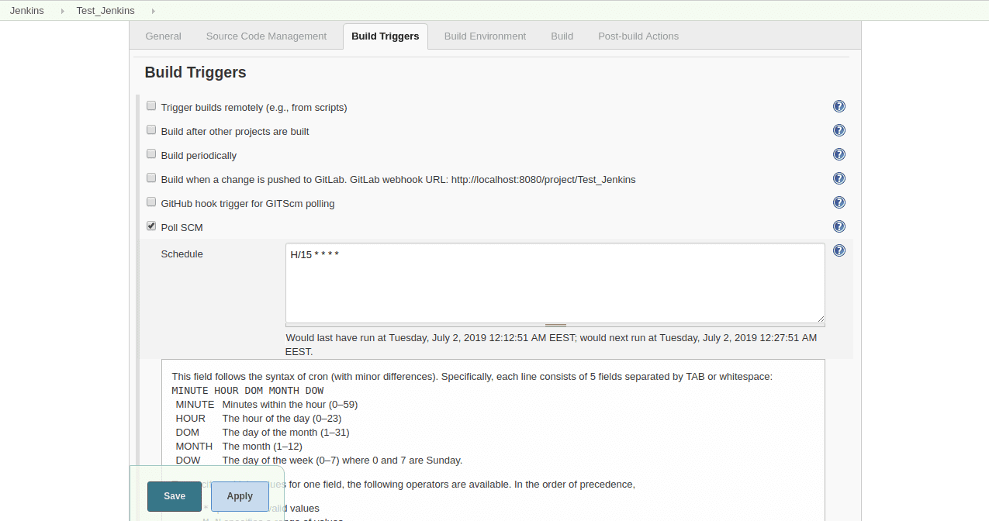Viewport: 989px width, 521px height.
Task: Toggle help icon beside Schedule field
Action: tap(839, 251)
